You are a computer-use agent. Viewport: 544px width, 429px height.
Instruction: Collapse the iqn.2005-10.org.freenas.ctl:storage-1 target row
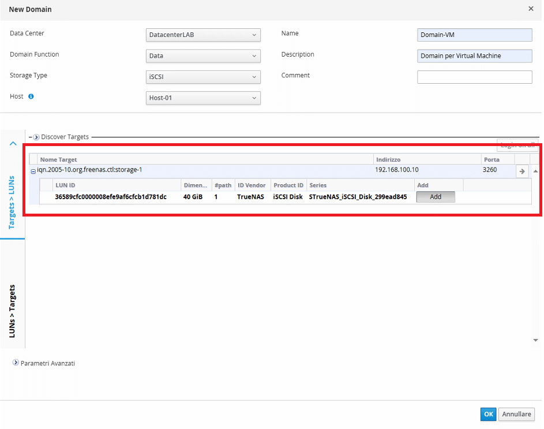click(33, 171)
